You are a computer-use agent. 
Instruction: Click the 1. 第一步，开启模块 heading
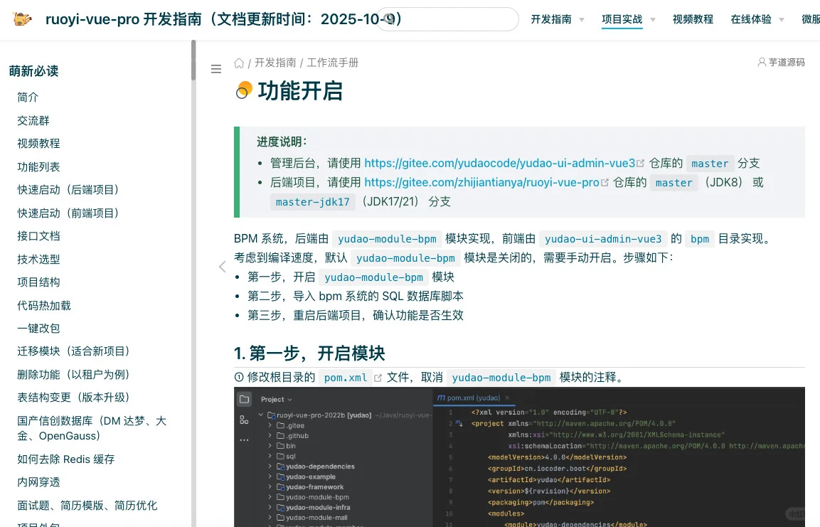click(309, 353)
